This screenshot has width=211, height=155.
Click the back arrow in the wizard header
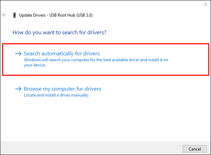[x=4, y=15]
